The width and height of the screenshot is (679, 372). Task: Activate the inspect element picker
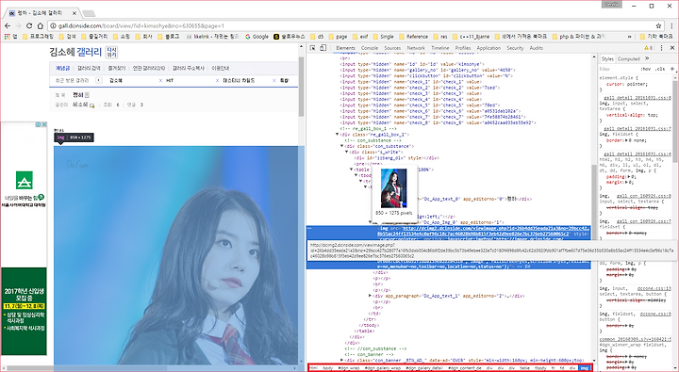coord(313,48)
